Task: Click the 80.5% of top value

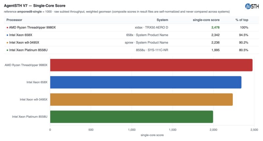Action: point(244,50)
